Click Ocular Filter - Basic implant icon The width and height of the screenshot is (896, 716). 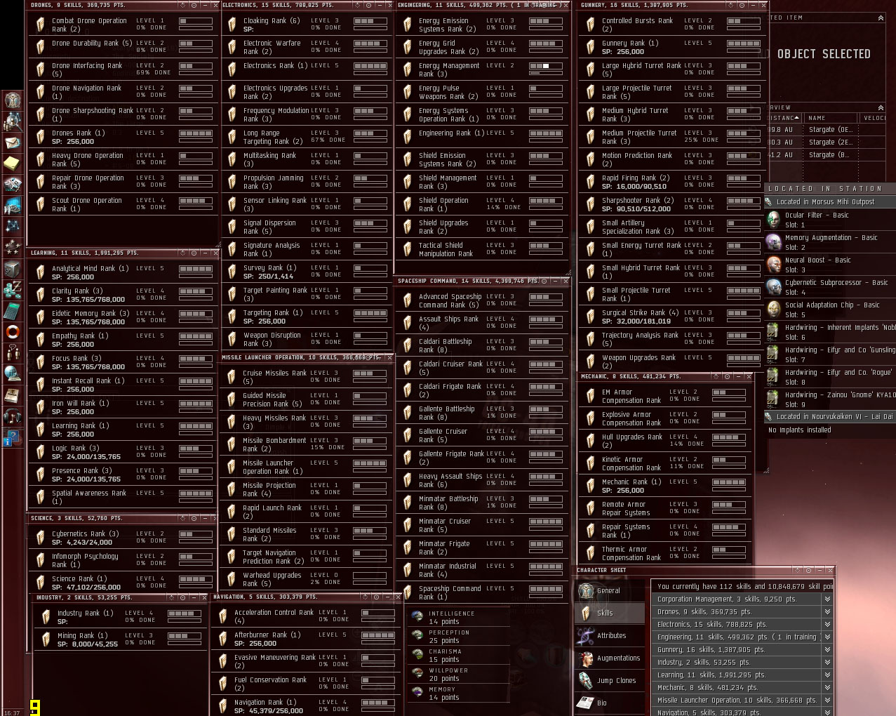[773, 220]
